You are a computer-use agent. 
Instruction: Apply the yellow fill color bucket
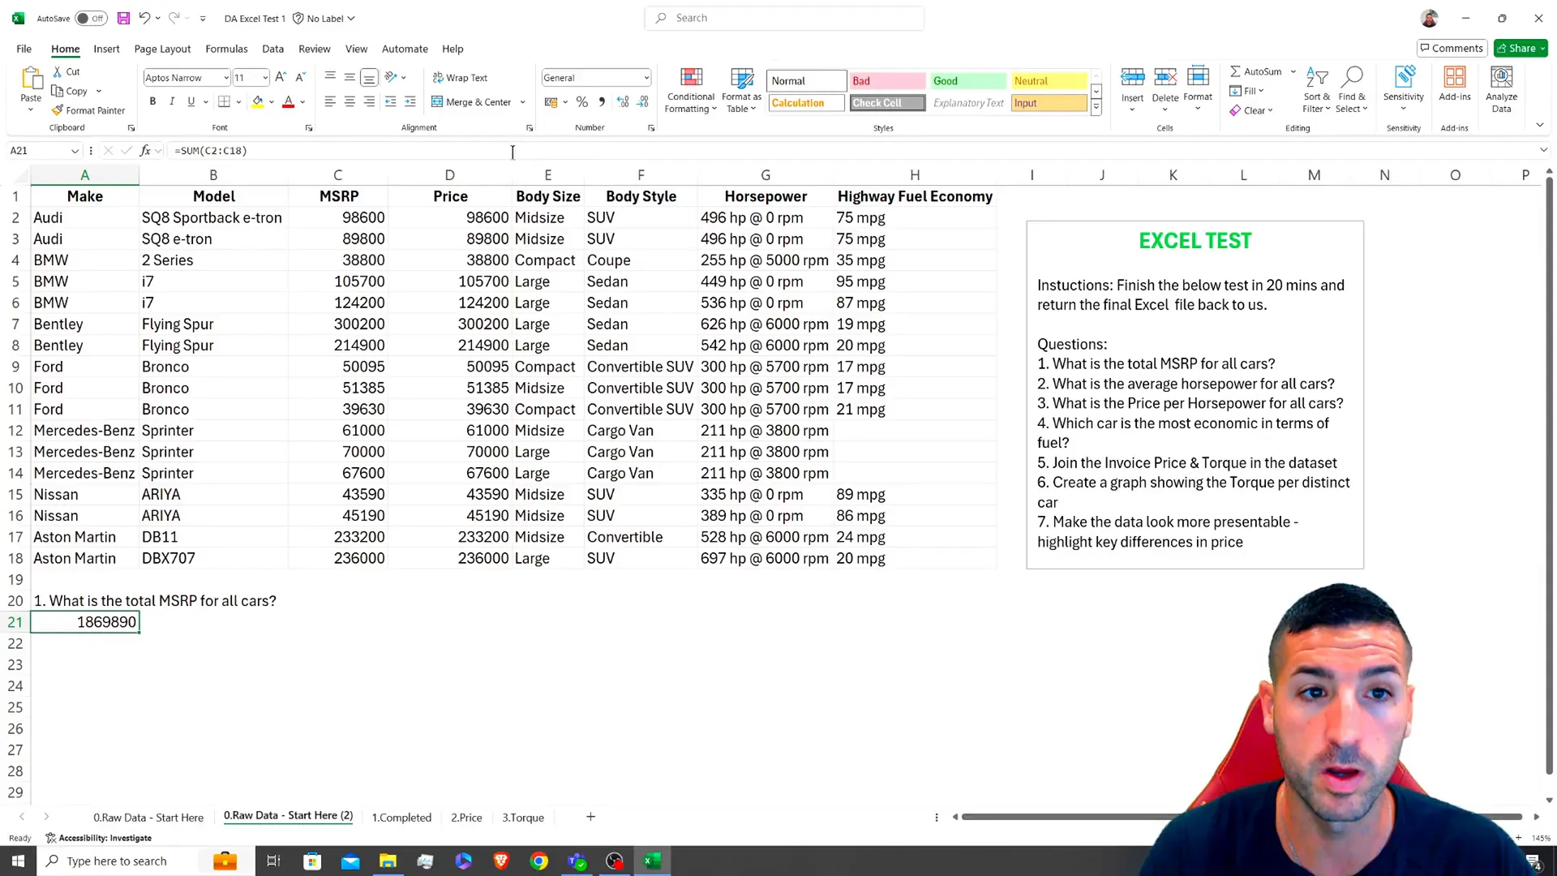[x=258, y=101]
